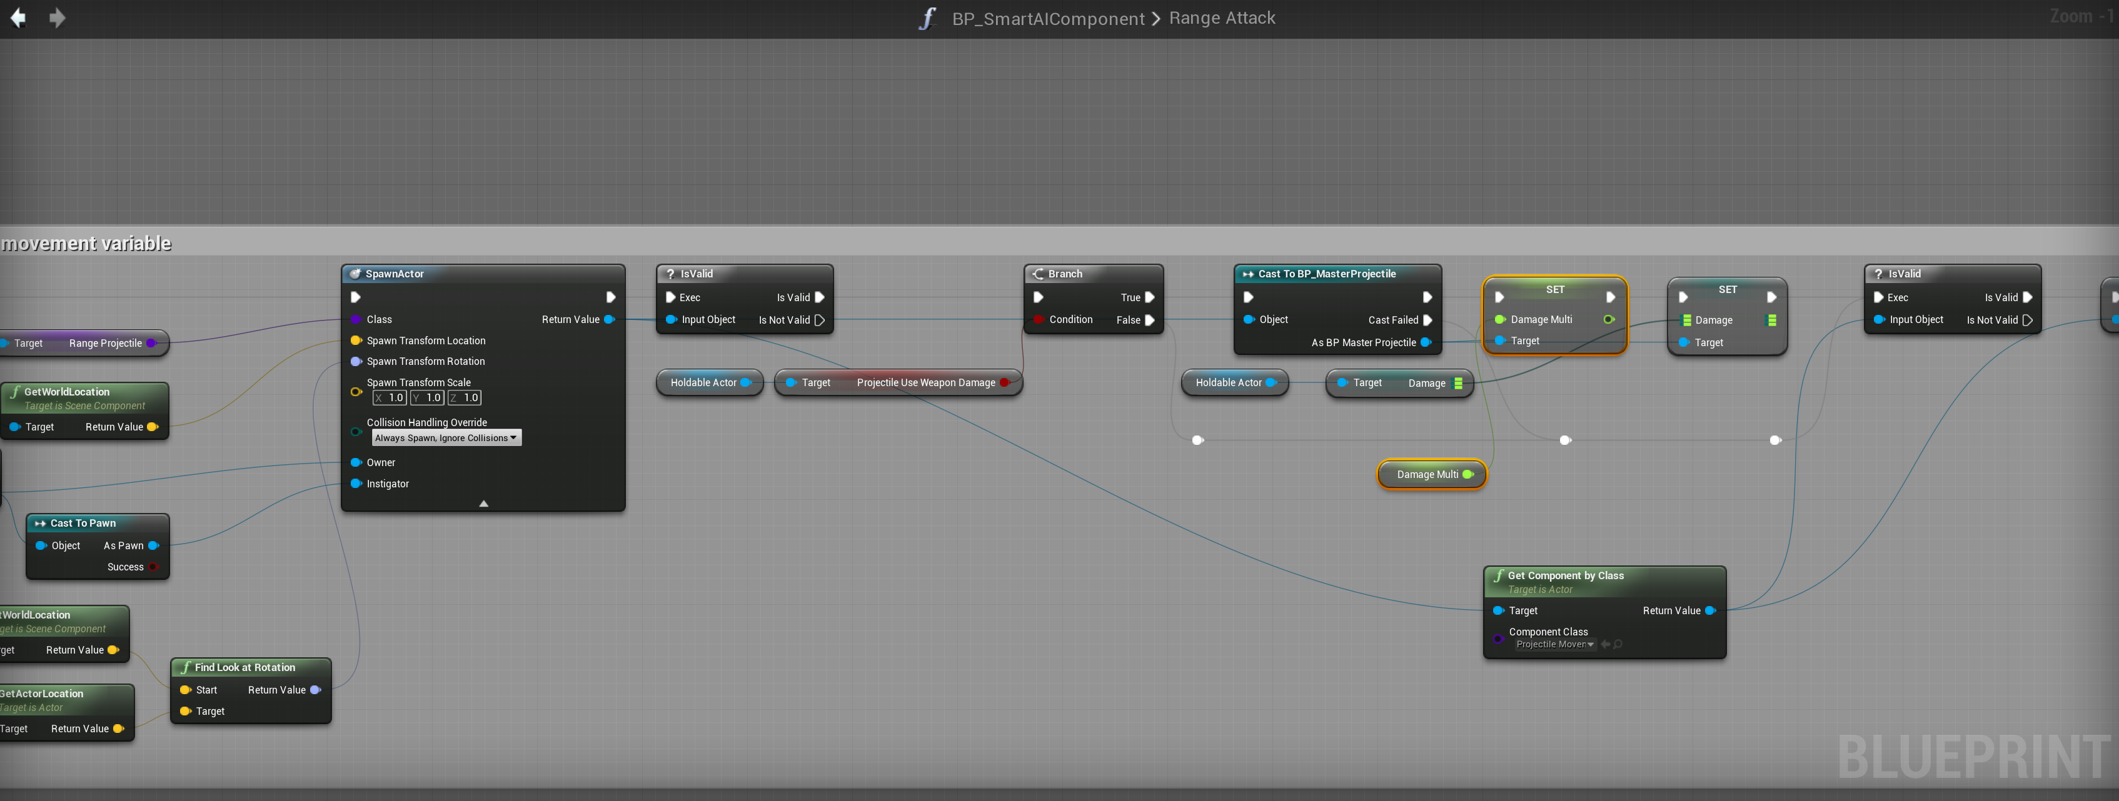The image size is (2119, 801).
Task: Click BP_SmartAIComponent in the breadcrumb
Action: click(x=1048, y=18)
